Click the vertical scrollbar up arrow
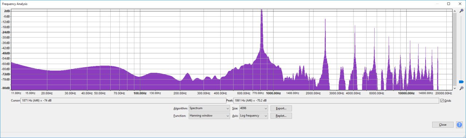 pos(454,11)
